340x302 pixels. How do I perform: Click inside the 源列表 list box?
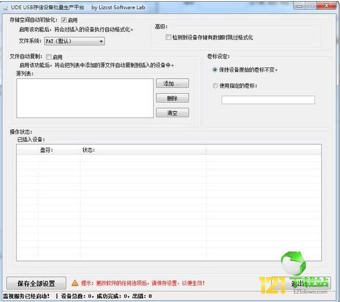point(85,98)
